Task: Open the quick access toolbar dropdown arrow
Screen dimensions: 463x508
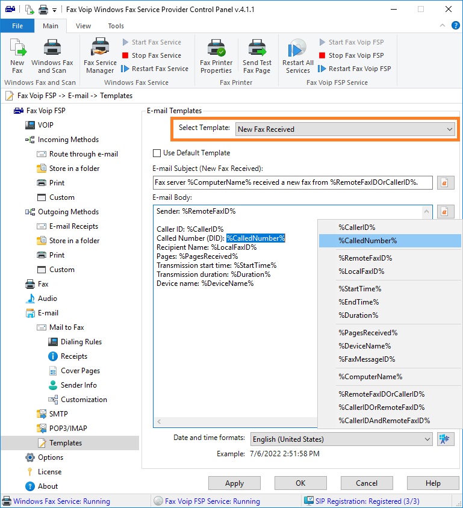Action: click(x=54, y=10)
